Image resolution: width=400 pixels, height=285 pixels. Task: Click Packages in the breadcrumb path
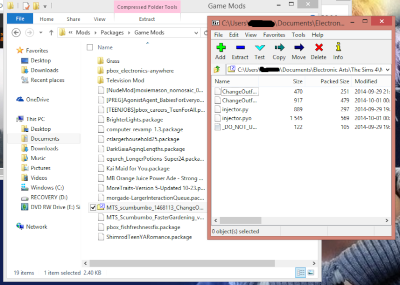(112, 32)
